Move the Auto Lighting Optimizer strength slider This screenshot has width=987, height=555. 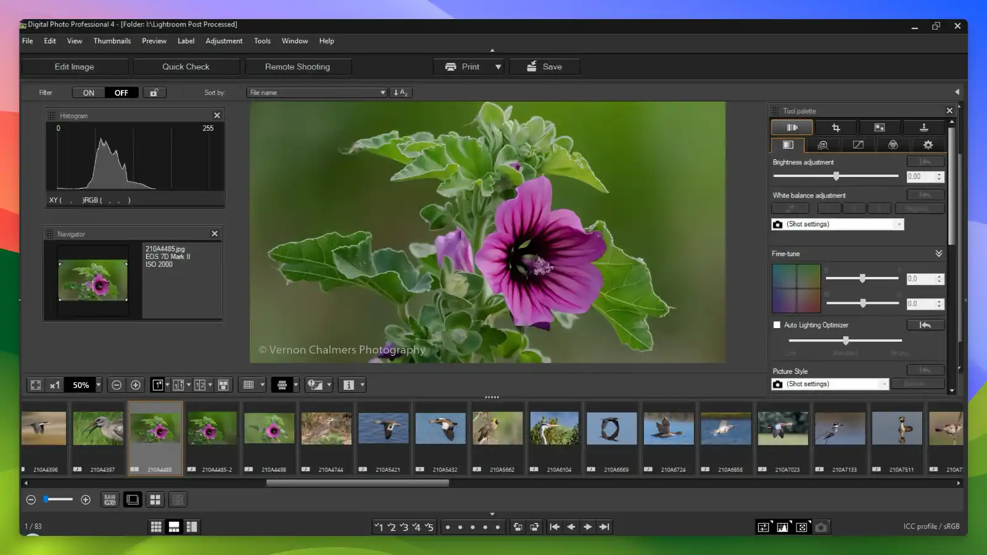pyautogui.click(x=845, y=340)
